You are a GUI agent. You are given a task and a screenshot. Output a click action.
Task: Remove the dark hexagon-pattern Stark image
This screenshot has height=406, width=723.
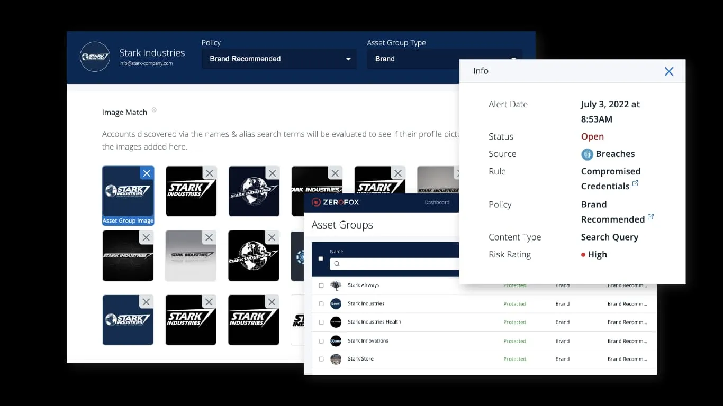point(147,237)
